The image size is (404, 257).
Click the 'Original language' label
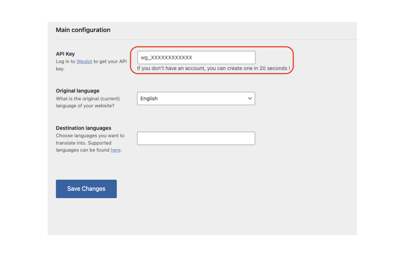pyautogui.click(x=78, y=91)
